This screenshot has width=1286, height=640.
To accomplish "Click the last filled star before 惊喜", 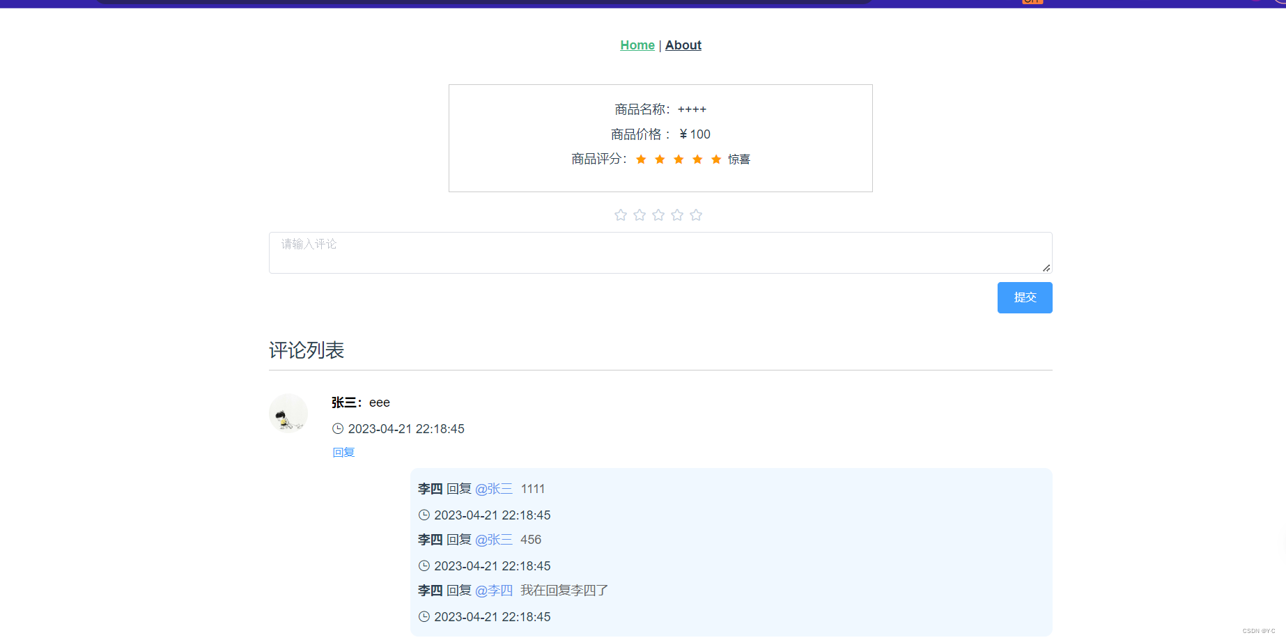I will click(716, 159).
